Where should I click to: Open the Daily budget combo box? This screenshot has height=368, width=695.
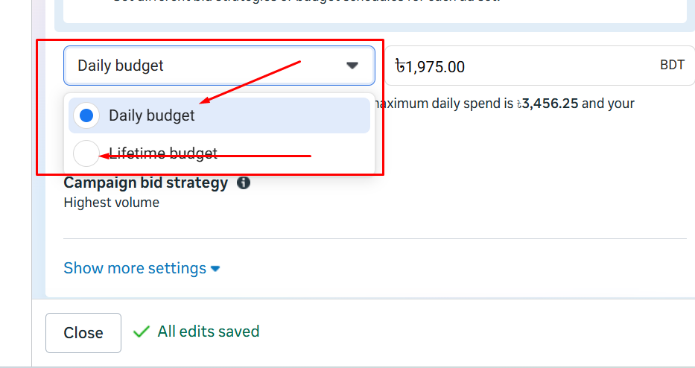[218, 66]
